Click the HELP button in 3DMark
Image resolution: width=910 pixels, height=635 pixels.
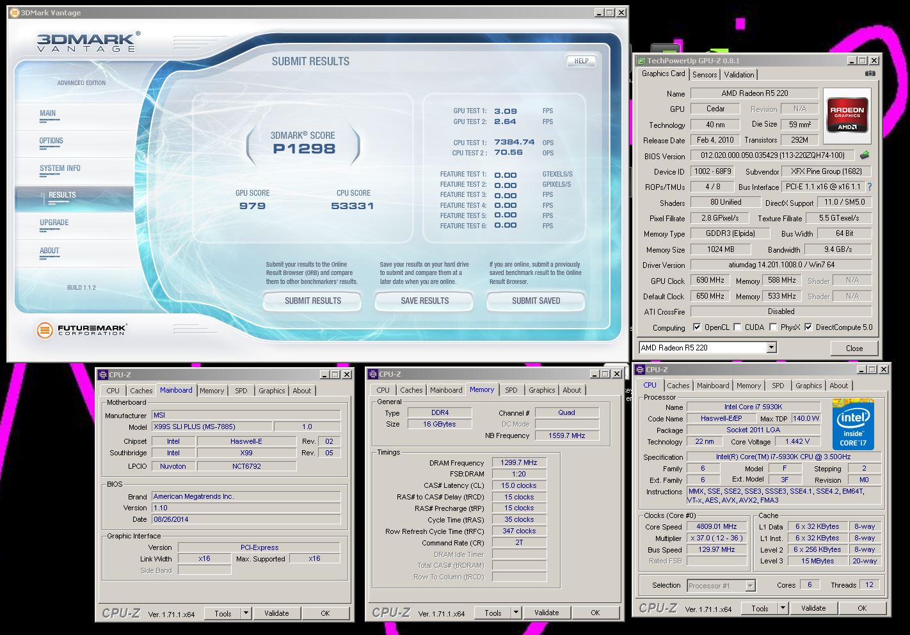(x=581, y=61)
